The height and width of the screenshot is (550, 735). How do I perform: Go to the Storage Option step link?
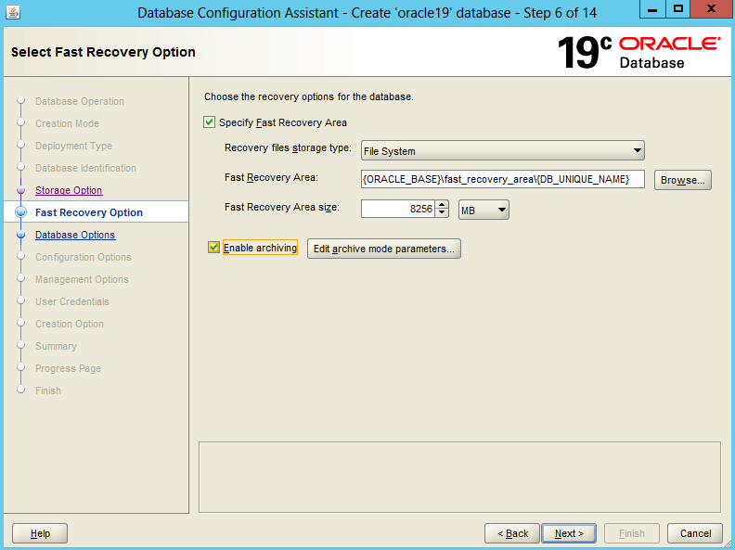pyautogui.click(x=69, y=190)
